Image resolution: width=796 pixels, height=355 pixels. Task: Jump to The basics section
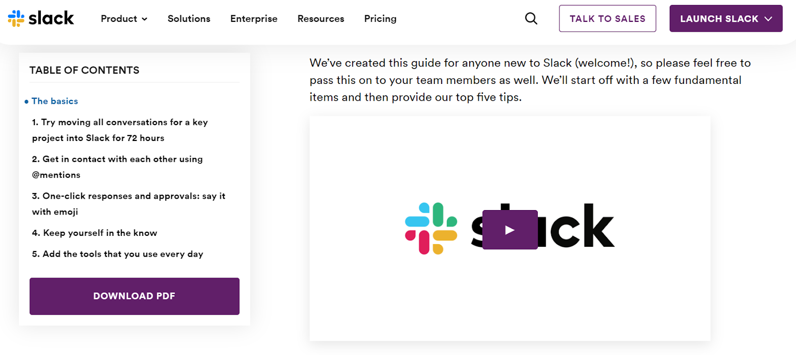click(x=55, y=101)
